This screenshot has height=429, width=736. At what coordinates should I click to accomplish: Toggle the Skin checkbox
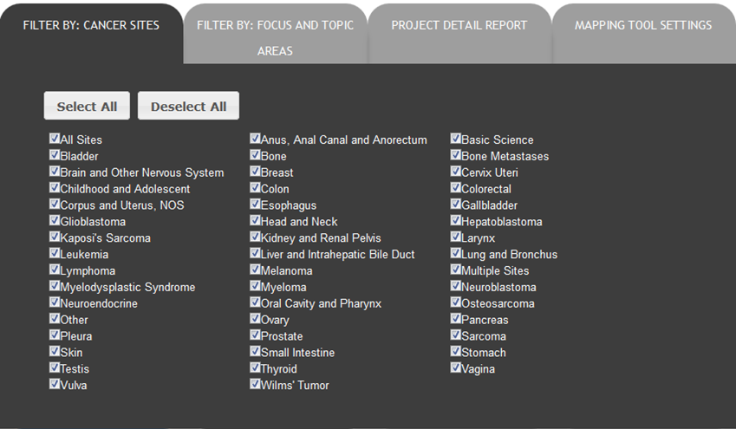pyautogui.click(x=55, y=351)
